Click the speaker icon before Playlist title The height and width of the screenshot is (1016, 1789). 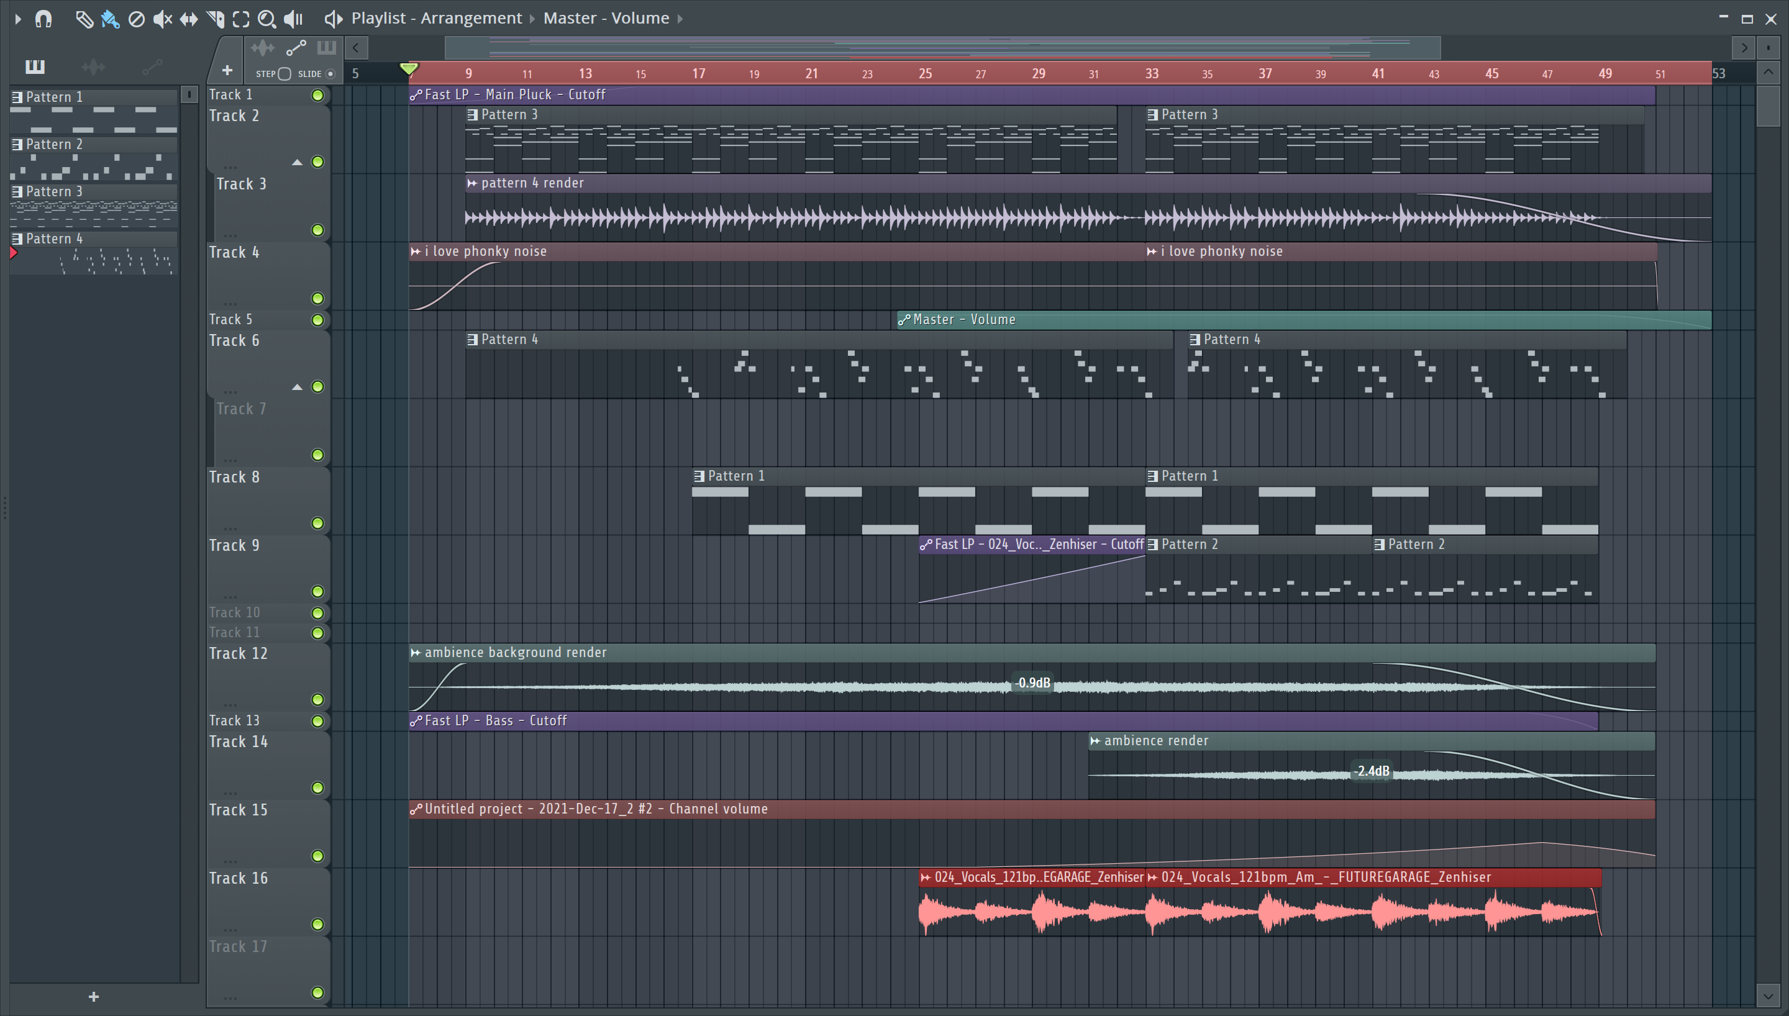pos(334,19)
